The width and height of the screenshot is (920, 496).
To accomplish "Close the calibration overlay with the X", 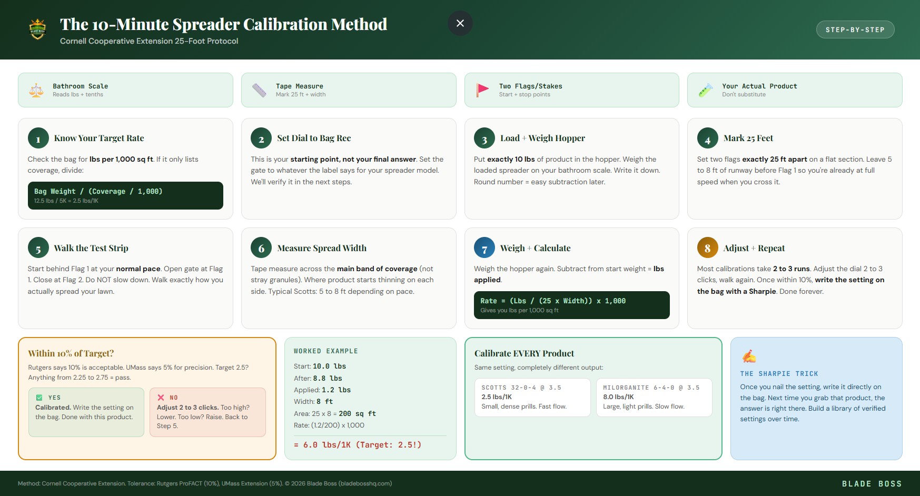I will (x=460, y=23).
